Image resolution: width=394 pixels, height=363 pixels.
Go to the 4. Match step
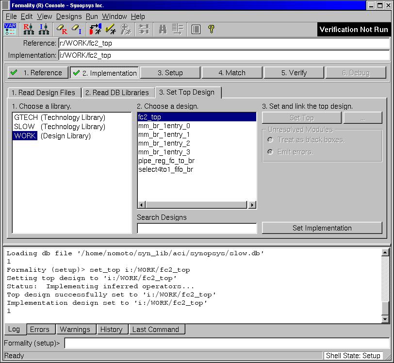(x=232, y=73)
